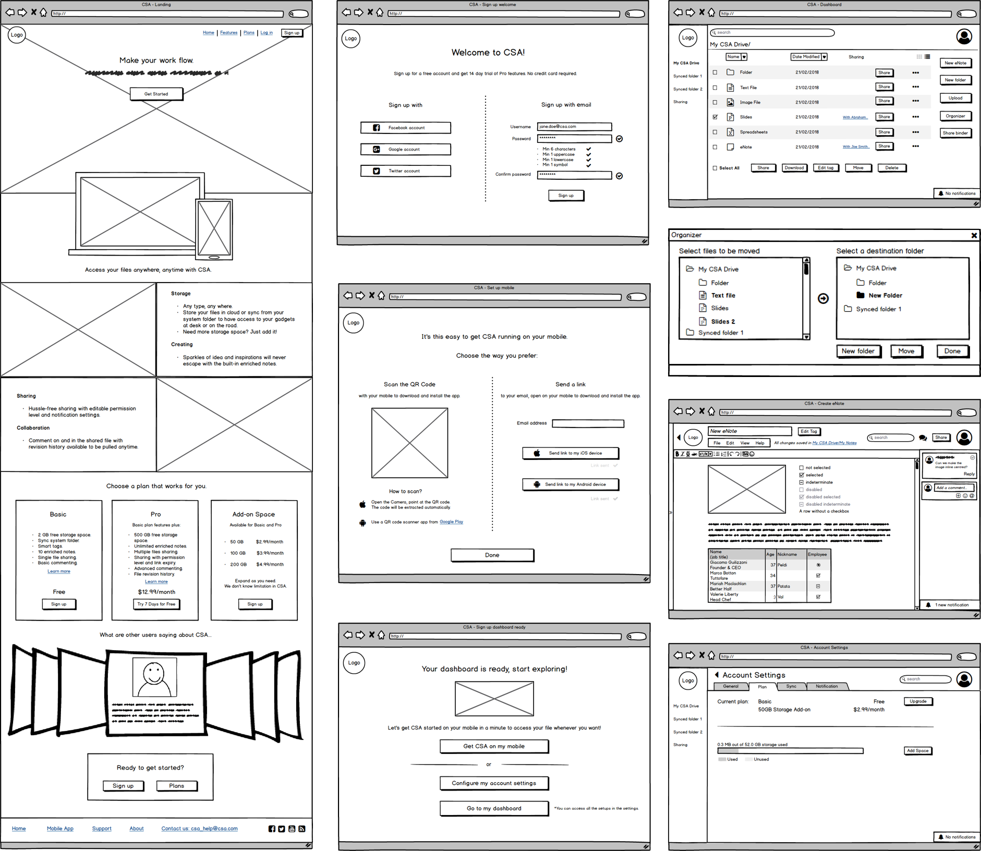Toggle underline formatting in eNote toolbar

(688, 454)
